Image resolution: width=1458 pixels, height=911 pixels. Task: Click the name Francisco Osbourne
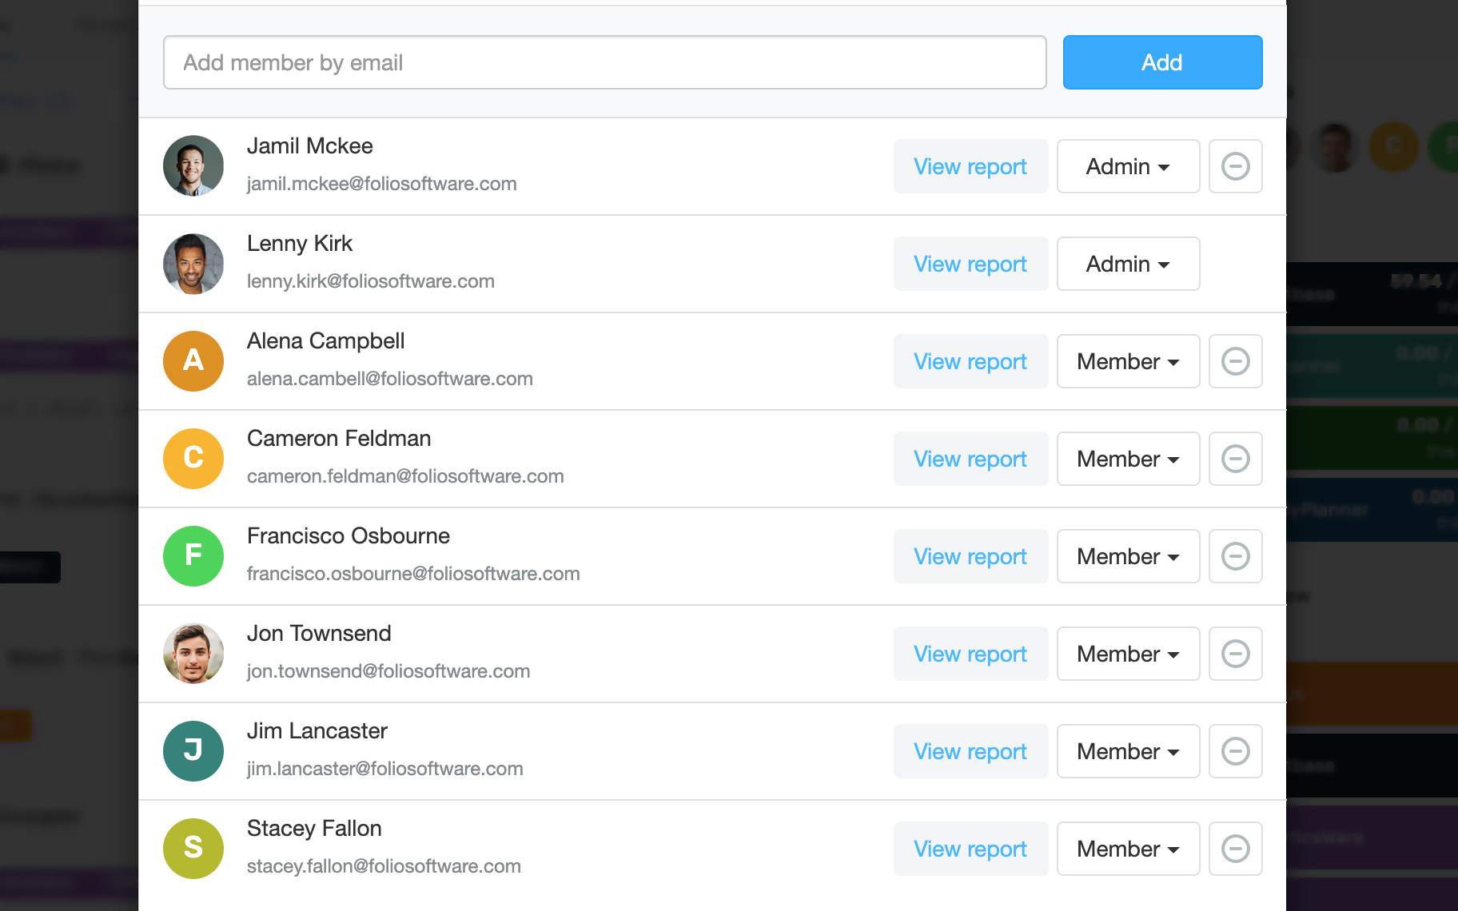click(x=349, y=536)
